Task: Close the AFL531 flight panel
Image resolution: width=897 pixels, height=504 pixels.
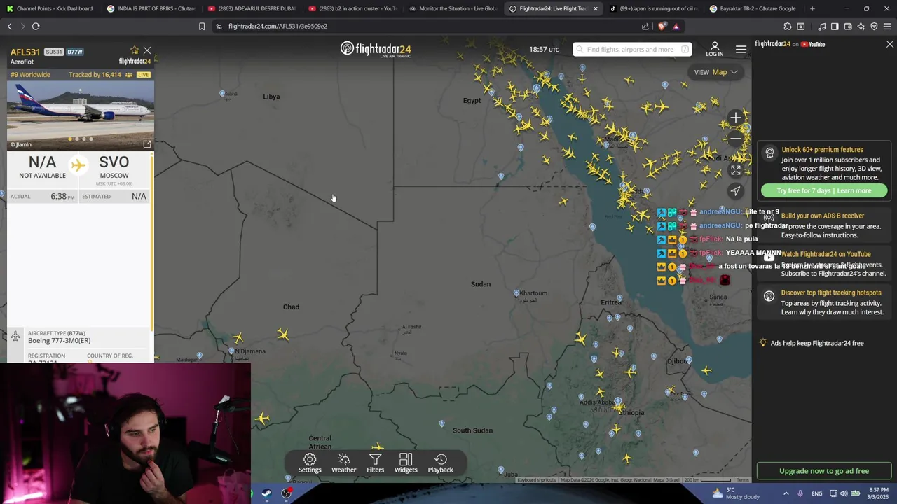Action: click(x=147, y=50)
